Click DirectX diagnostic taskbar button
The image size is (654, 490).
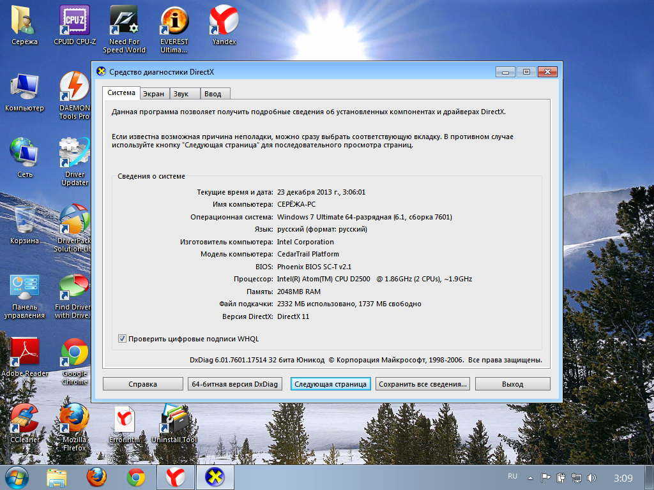215,477
